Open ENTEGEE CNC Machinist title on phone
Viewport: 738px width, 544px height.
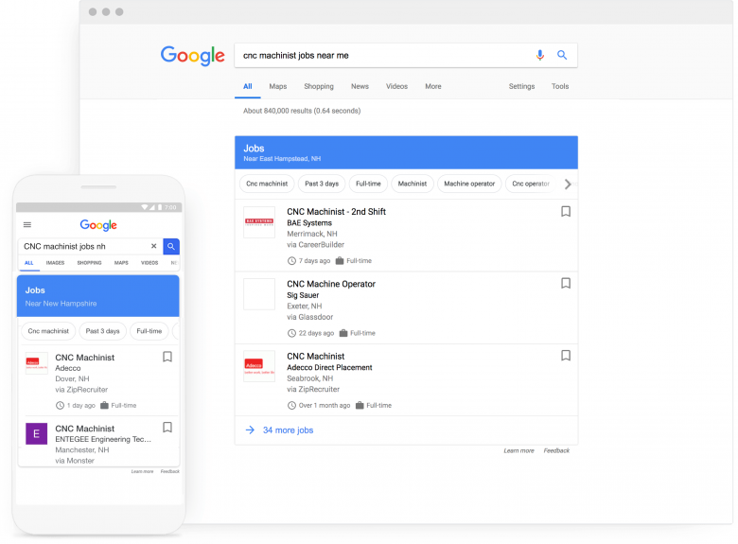click(x=85, y=429)
